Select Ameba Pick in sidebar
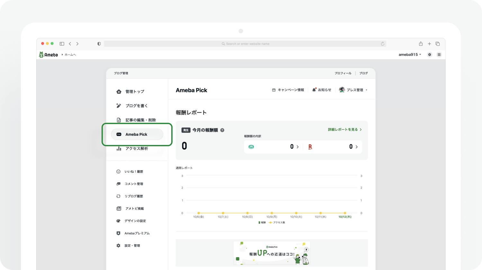 point(137,134)
